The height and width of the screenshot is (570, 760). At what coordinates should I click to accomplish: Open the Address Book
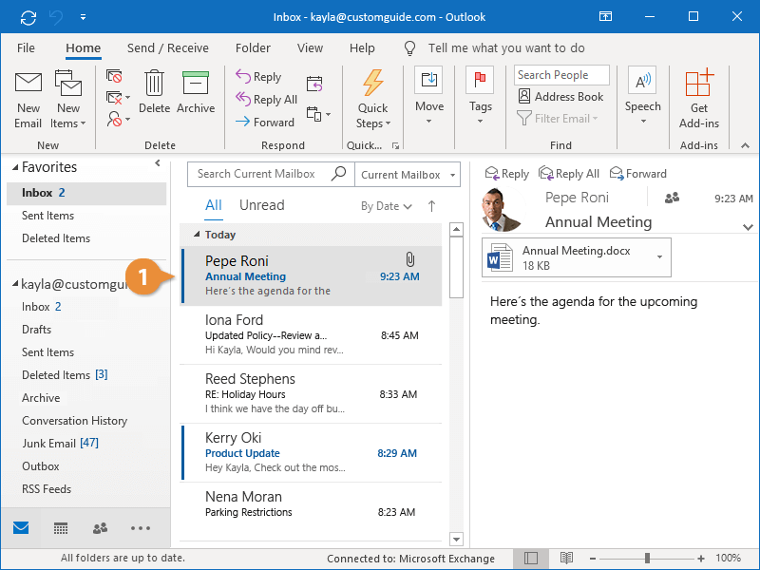click(x=560, y=97)
